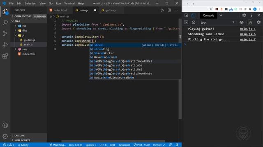Select the Console tab in DevTools
The height and width of the screenshot is (147, 263).
208,16
